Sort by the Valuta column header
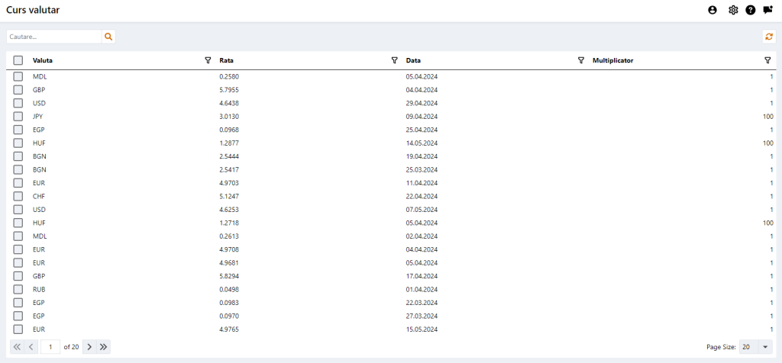The image size is (782, 363). 43,60
